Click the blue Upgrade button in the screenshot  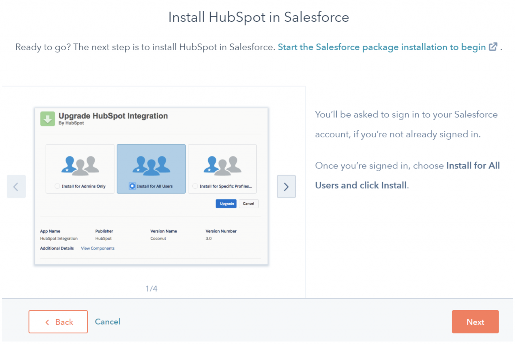[x=226, y=204]
